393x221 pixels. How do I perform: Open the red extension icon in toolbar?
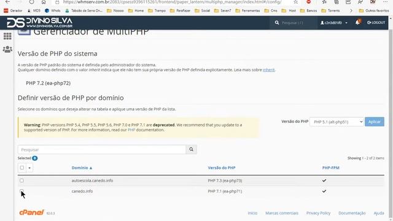click(x=308, y=2)
